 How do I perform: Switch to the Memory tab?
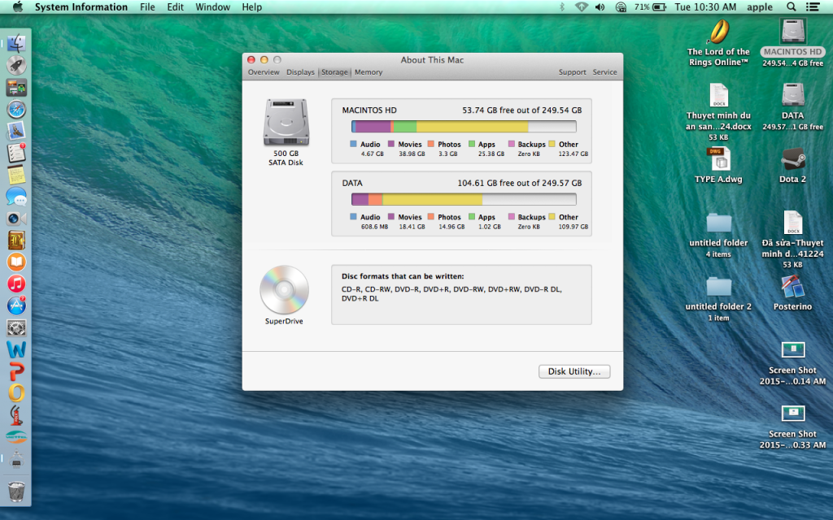click(369, 72)
